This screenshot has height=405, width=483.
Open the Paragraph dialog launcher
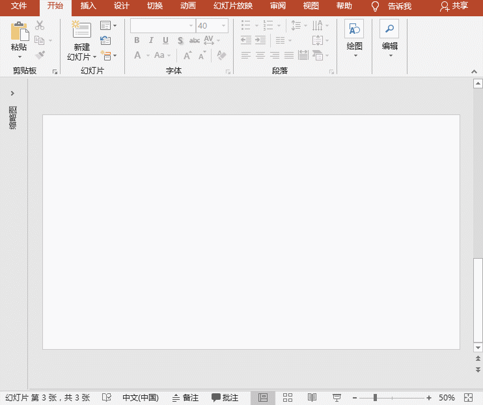331,72
